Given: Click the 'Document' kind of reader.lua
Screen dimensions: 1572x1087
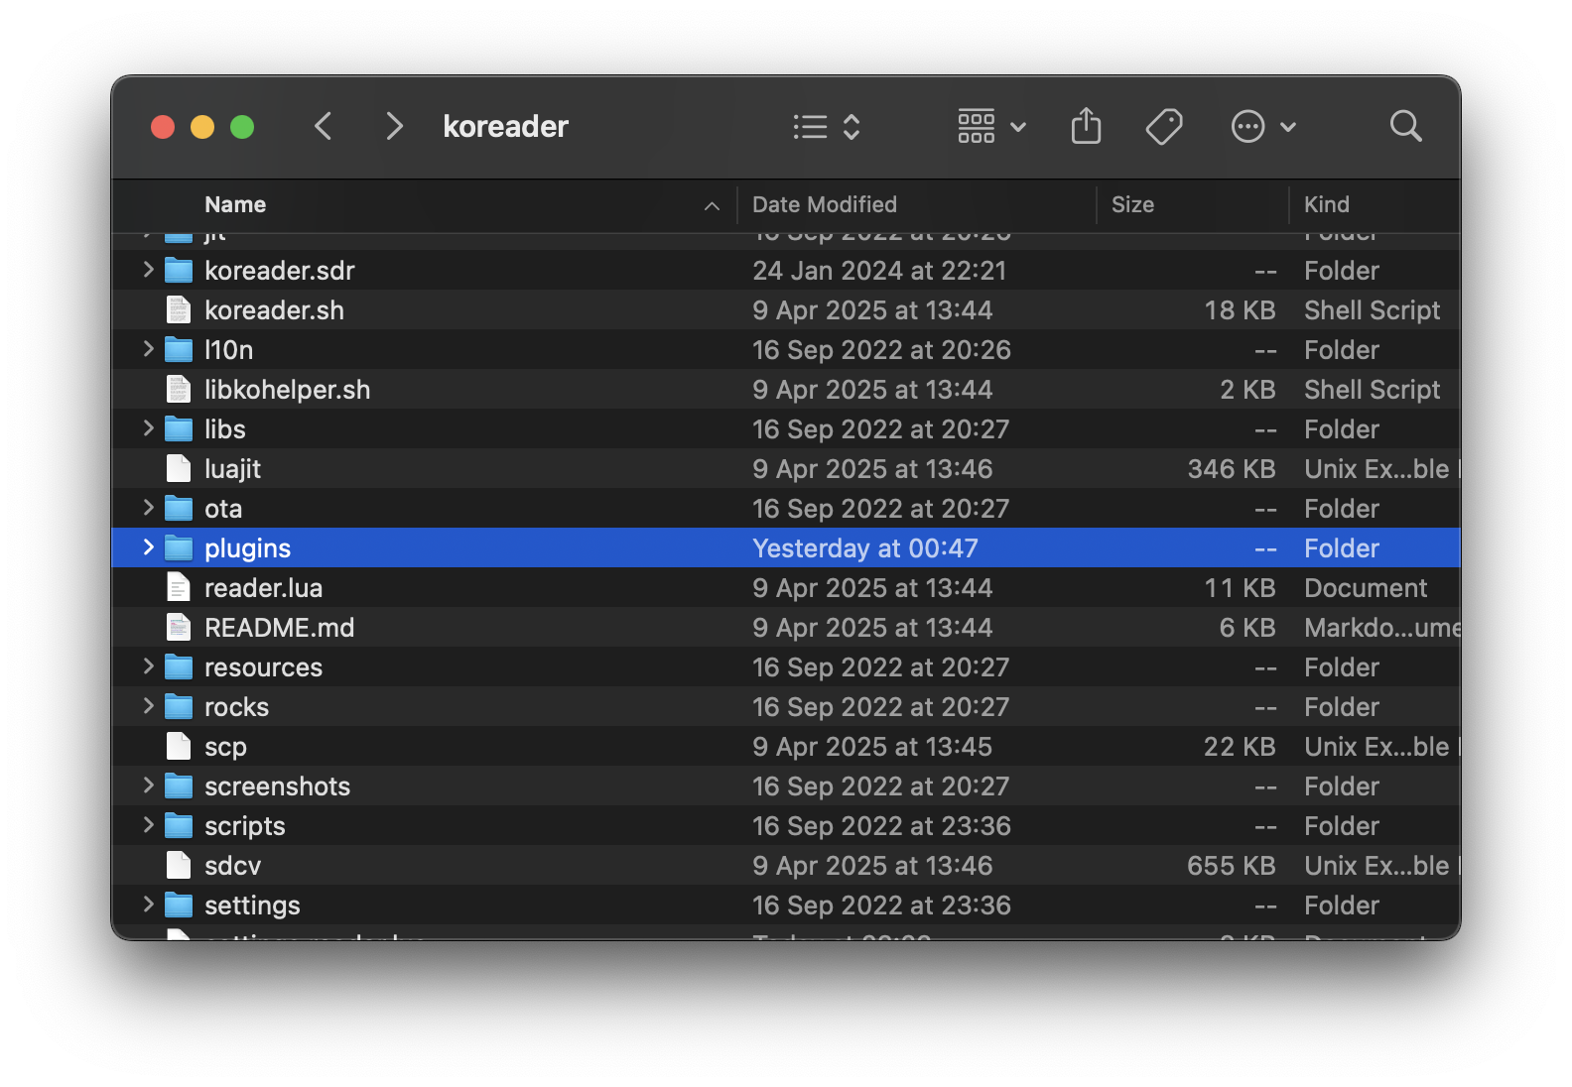Looking at the screenshot, I should point(1366,588).
